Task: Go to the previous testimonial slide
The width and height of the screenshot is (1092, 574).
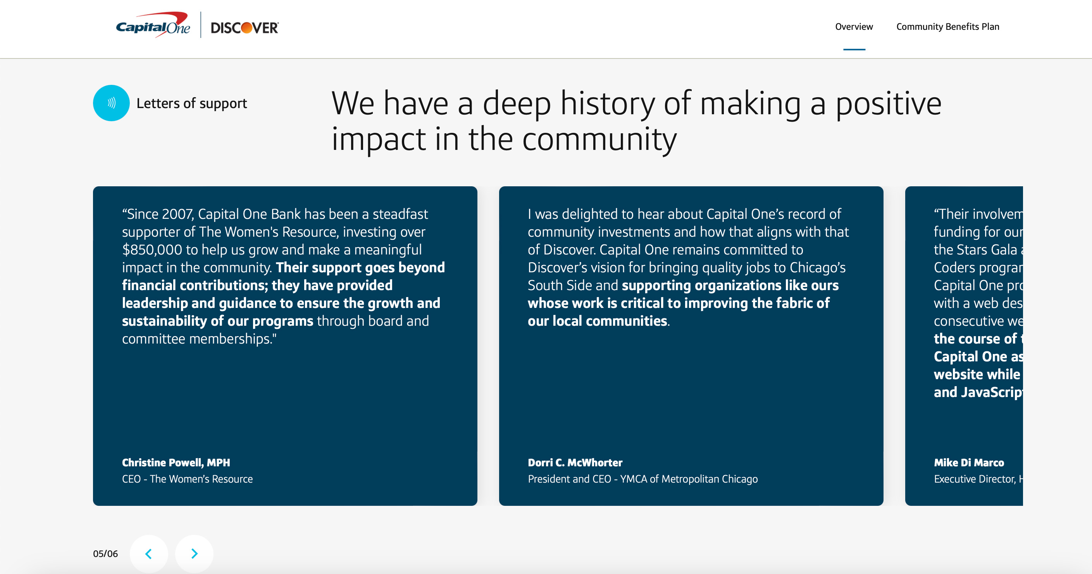Action: coord(148,553)
